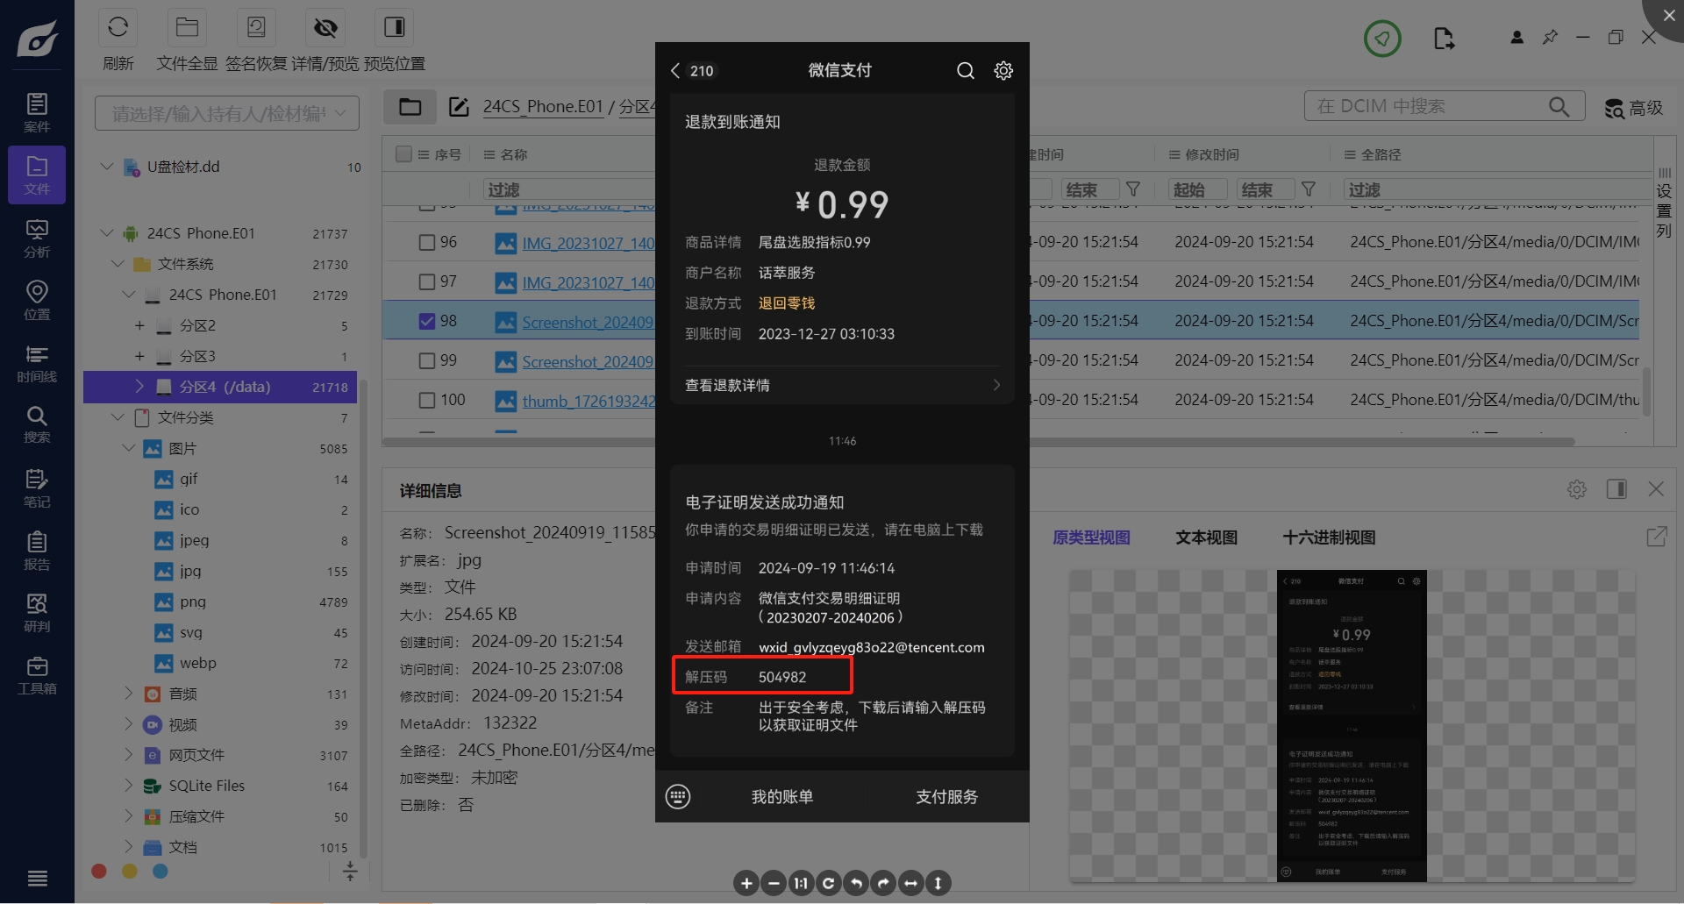Select the 压缩文件 category in tree
This screenshot has height=904, width=1684.
196,816
